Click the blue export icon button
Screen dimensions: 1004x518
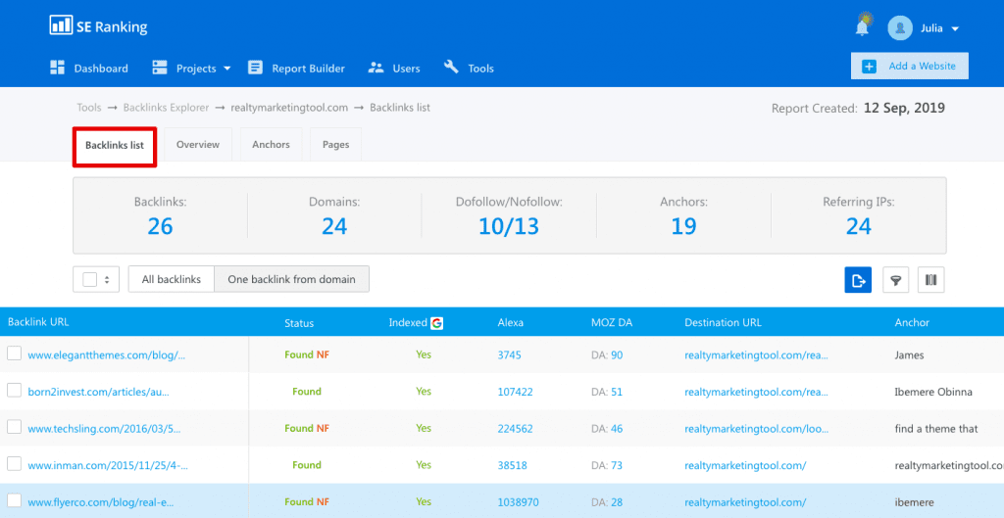(858, 279)
